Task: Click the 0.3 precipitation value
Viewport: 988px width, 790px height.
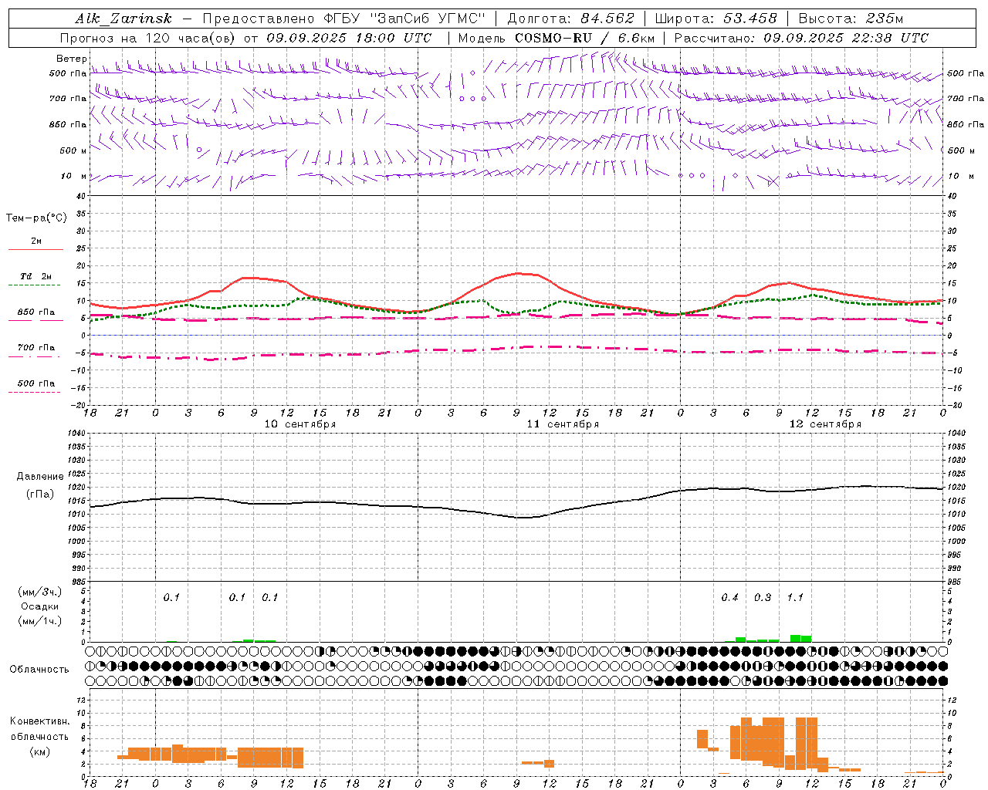Action: (x=763, y=598)
